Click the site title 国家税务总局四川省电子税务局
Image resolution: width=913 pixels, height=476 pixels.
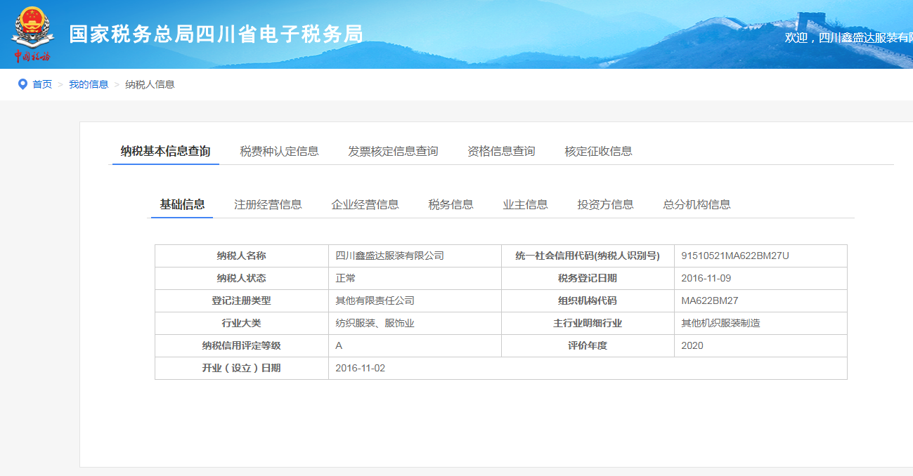click(x=216, y=34)
